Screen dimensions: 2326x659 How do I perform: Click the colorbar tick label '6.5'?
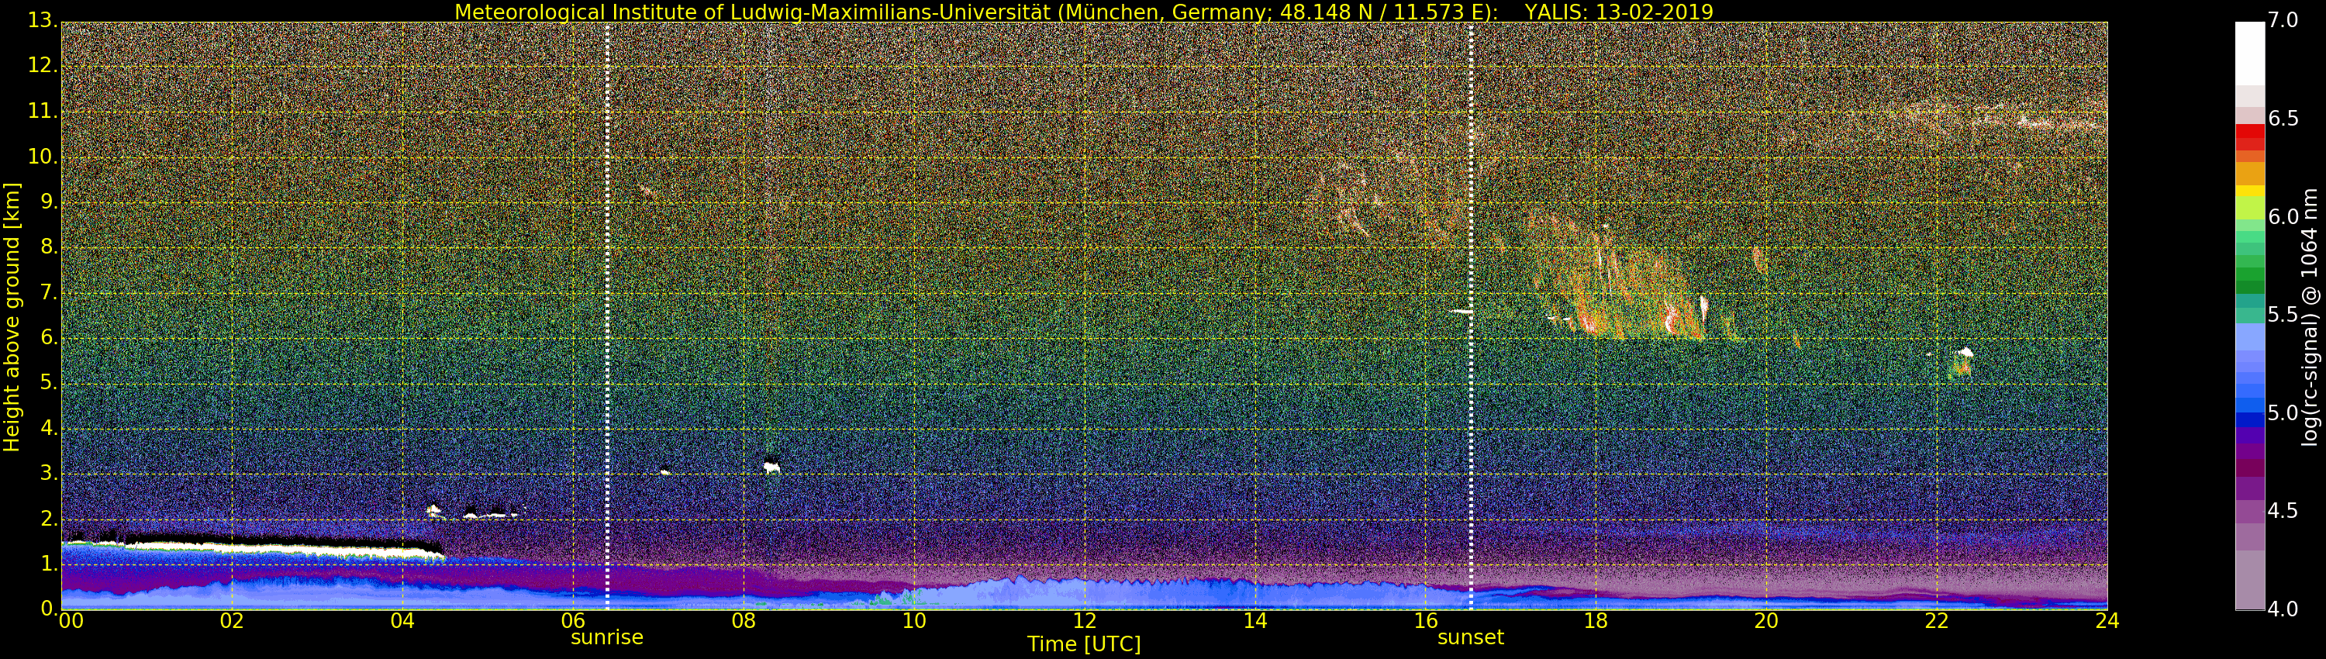[x=2283, y=119]
